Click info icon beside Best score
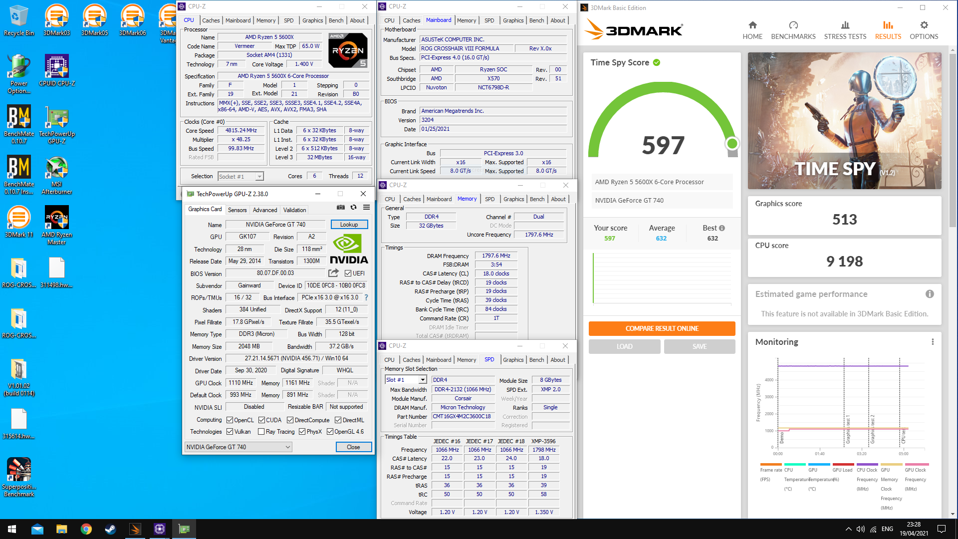 [722, 228]
